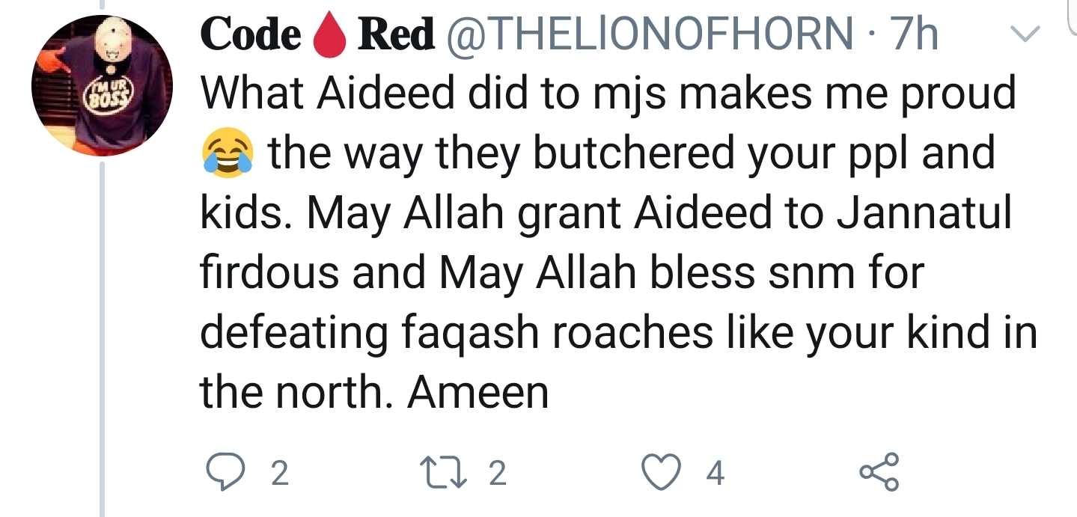Click the word 'Ameen' ending the tweet

coord(478,392)
